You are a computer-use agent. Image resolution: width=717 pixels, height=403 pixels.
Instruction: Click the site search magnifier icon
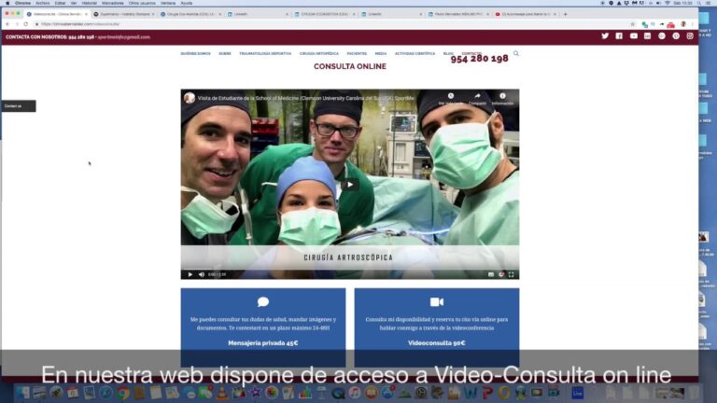pos(516,54)
